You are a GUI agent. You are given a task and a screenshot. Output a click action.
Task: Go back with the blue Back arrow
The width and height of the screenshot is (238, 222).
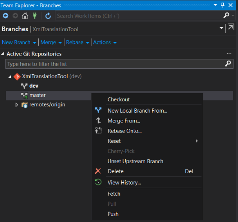(5, 16)
